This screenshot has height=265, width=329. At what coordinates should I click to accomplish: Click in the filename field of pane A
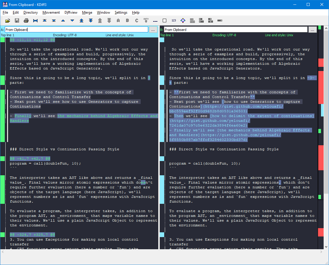[x=74, y=29]
